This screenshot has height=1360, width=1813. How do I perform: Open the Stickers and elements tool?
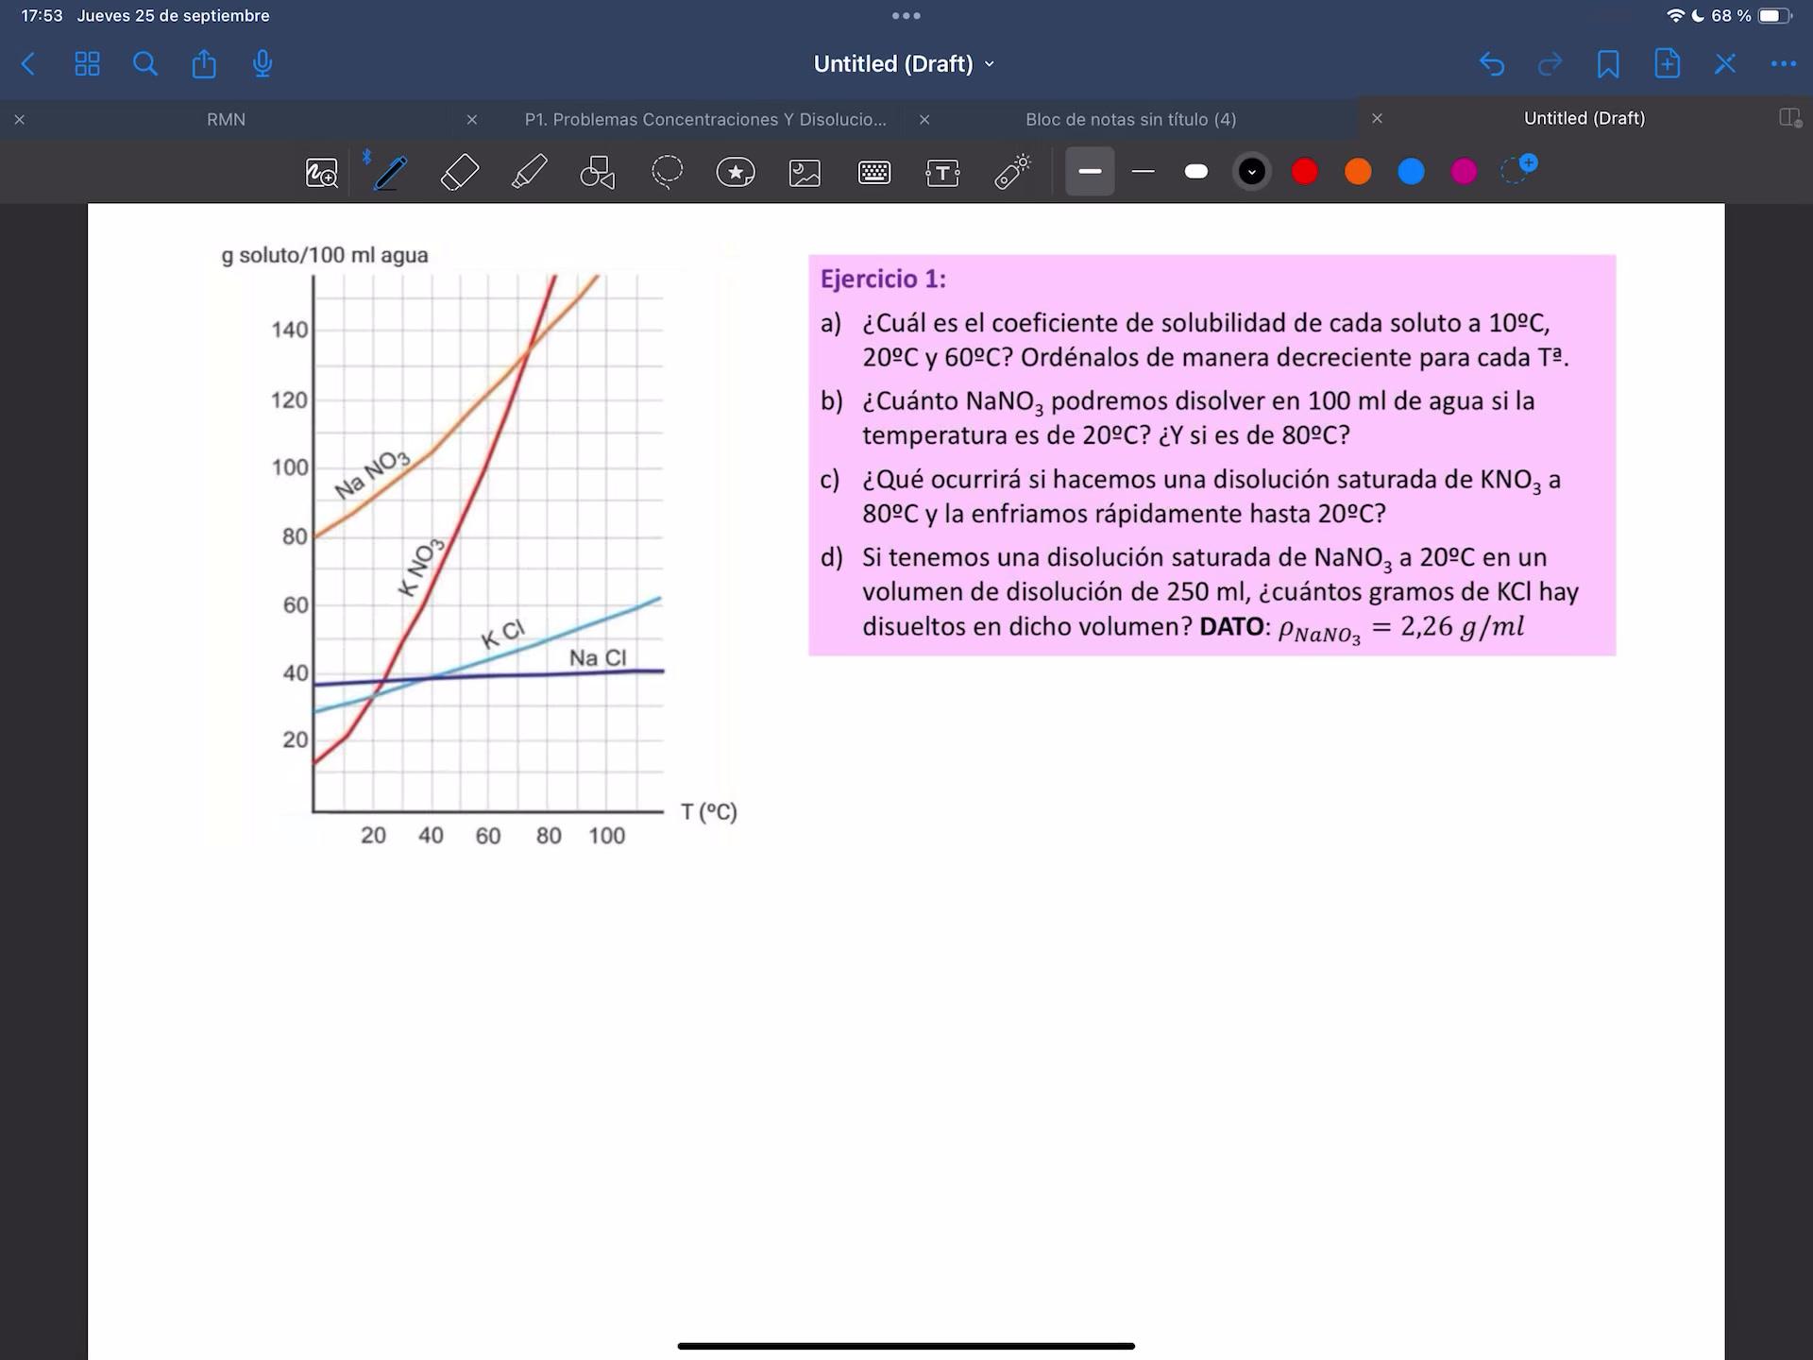tap(736, 172)
